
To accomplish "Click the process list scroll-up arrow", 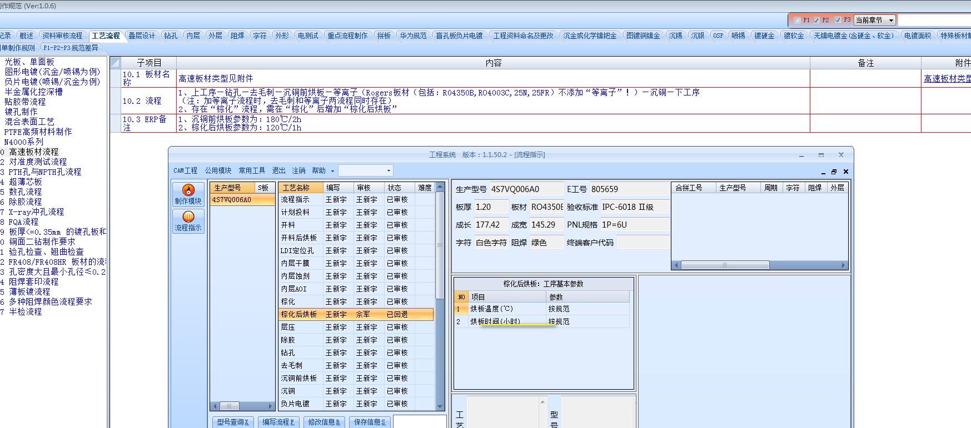I will click(440, 187).
